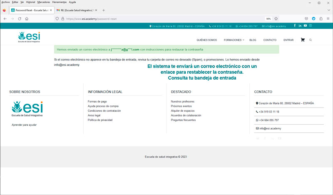This screenshot has height=195, width=333.
Task: Go to the browser home icon
Action: tap(27, 19)
